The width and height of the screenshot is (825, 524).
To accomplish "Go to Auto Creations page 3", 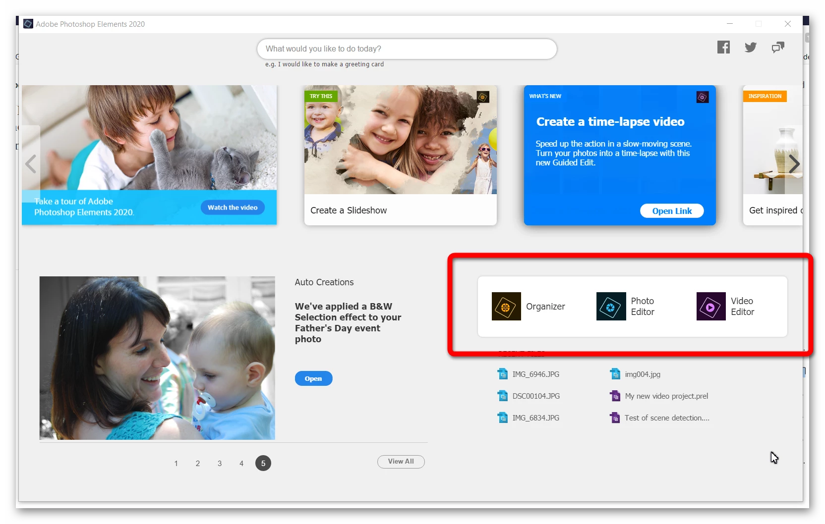I will point(220,464).
